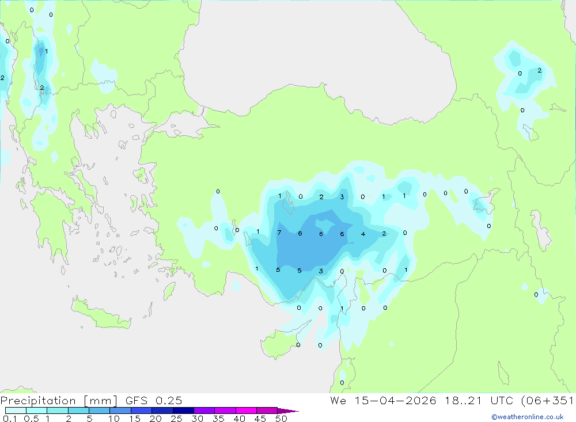Select the 20–25 mm legend color swatch
This screenshot has height=422, width=576.
(x=162, y=410)
